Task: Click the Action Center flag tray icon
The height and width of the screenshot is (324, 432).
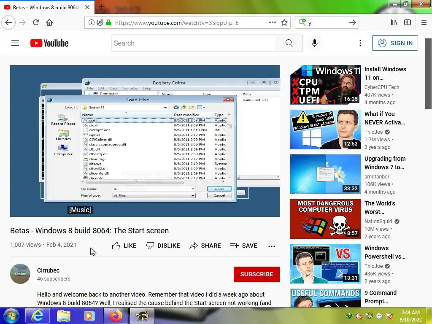Action: pos(389,316)
